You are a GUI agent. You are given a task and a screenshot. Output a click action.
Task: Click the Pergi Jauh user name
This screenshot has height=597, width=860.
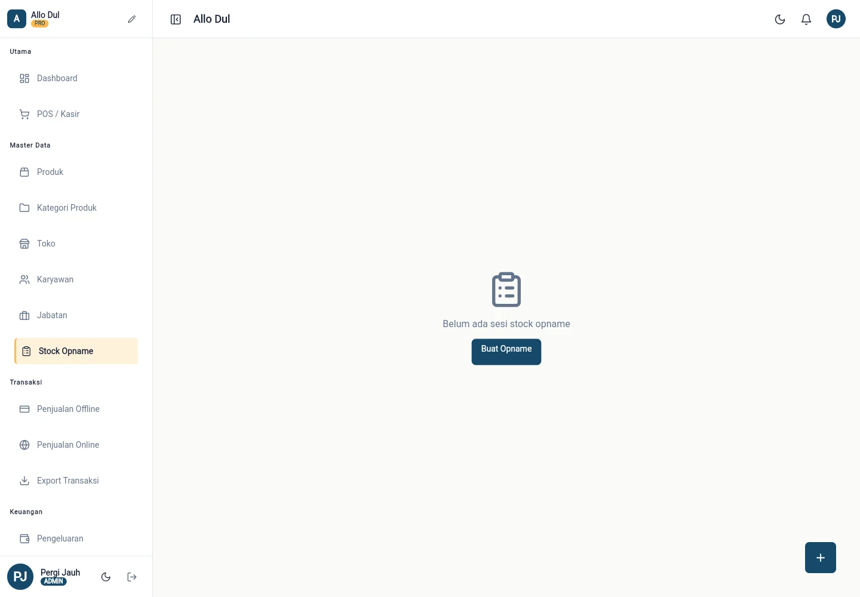tap(60, 573)
